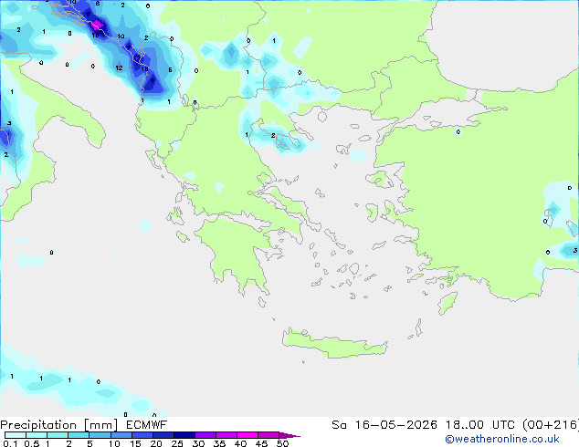
Task: Click the 'Precipitation' title text
Action: coord(38,425)
